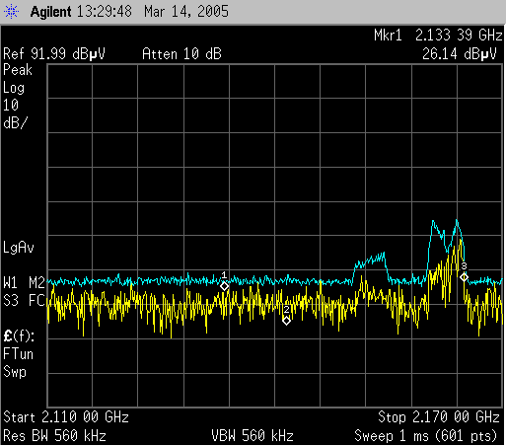Click the Log scale label
Screen dimensions: 506x446
coord(14,88)
